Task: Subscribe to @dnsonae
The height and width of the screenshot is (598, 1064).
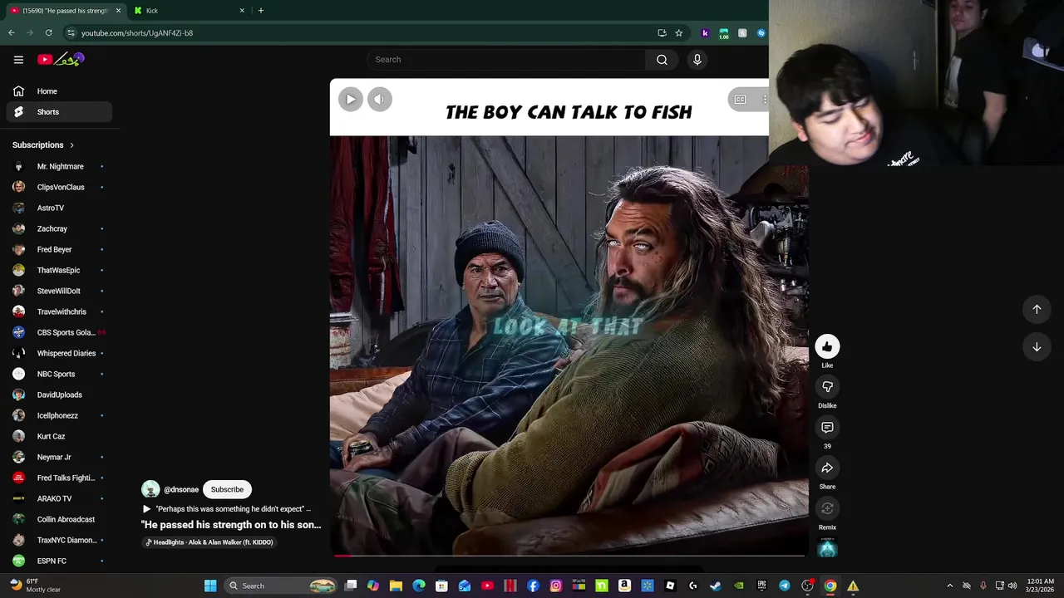Action: 227,489
